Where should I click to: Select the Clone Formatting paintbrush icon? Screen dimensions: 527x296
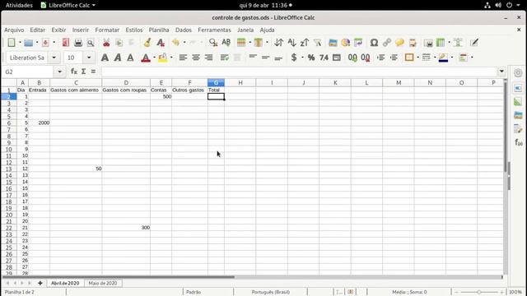pyautogui.click(x=147, y=43)
